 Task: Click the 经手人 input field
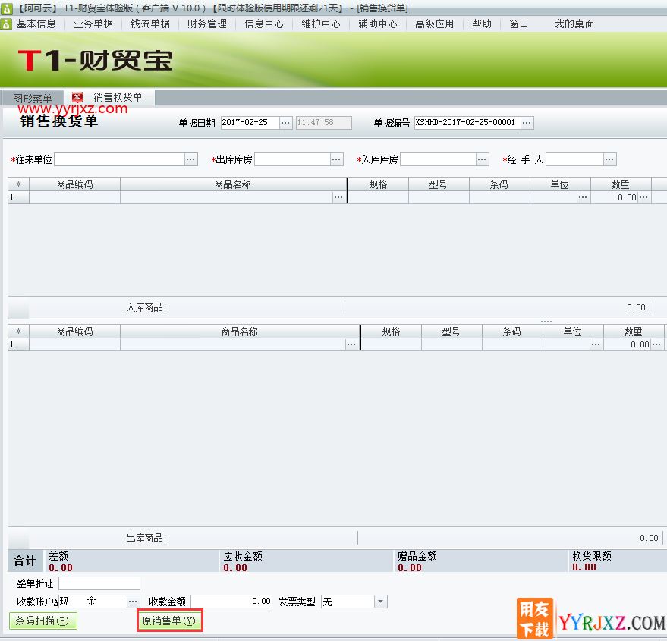click(574, 159)
